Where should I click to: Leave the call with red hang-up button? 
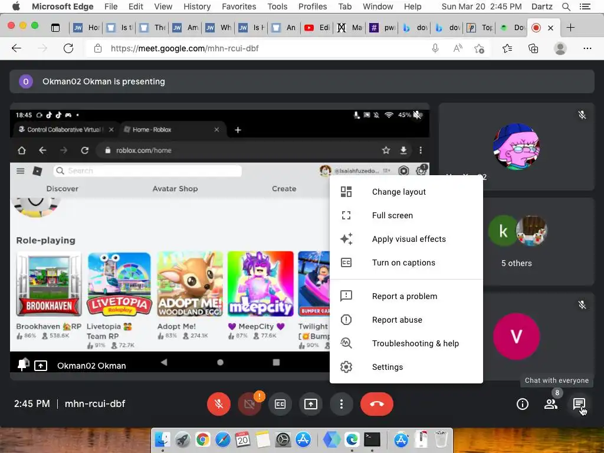[377, 403]
